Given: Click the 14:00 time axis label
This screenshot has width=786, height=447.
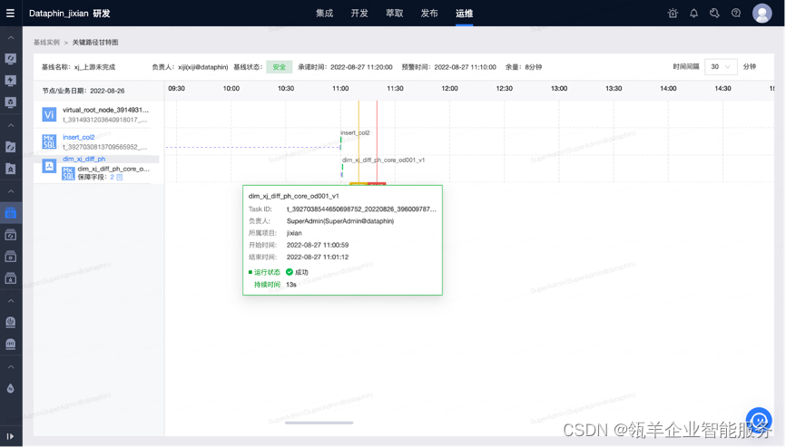Looking at the screenshot, I should [x=668, y=89].
